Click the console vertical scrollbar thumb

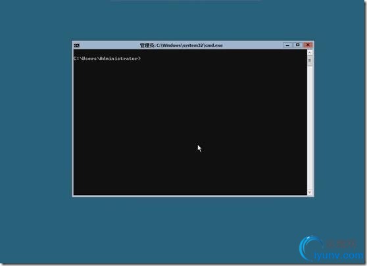(x=309, y=61)
